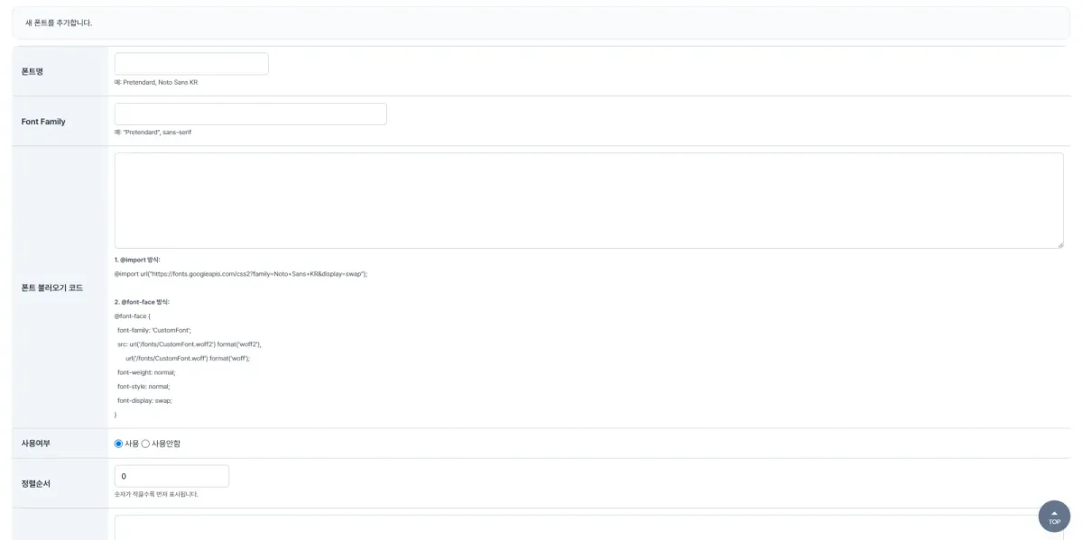Click the 정렬순서 row label
Screen dimensions: 1083x540
click(x=36, y=483)
